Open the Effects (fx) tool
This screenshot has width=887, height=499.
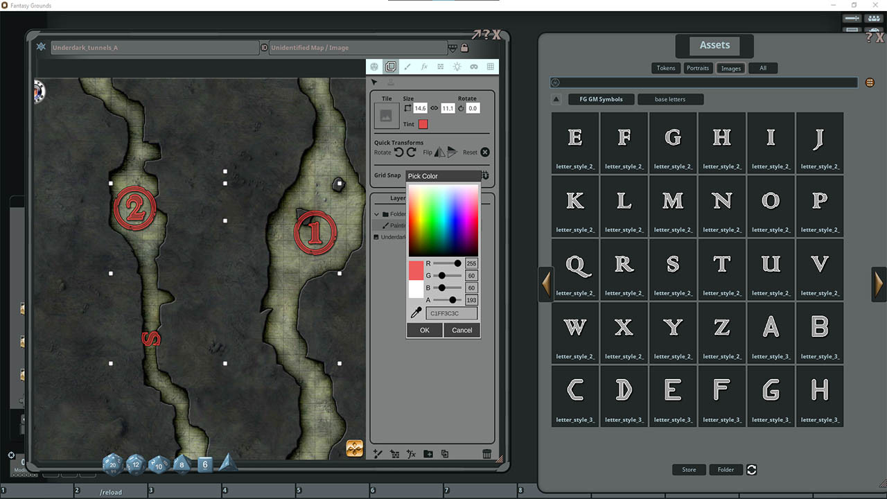pos(424,67)
